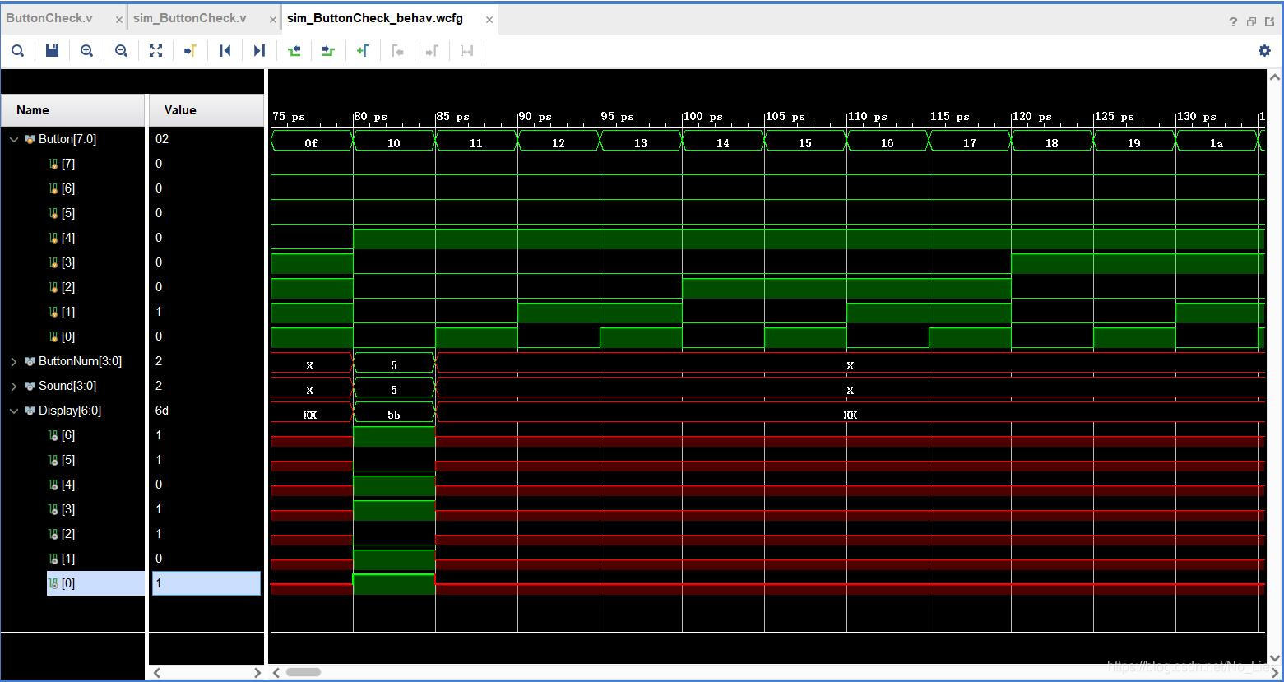The image size is (1284, 682).
Task: Click the value panel scroll-left arrow
Action: 156,672
